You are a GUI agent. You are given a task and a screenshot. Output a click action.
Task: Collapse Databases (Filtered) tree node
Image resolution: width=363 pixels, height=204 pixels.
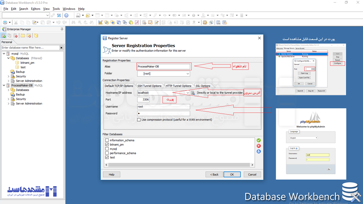[9, 58]
